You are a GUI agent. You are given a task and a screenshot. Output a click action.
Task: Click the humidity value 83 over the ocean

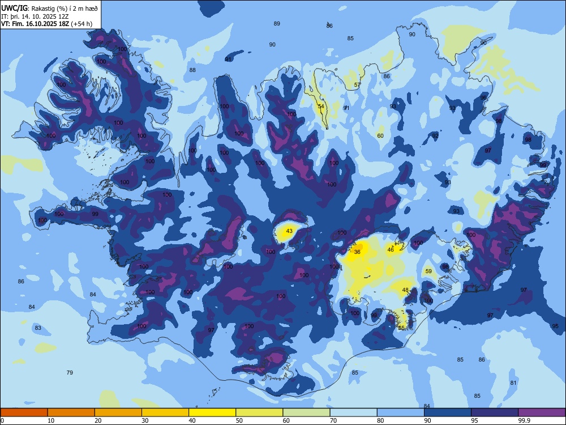[38, 328]
